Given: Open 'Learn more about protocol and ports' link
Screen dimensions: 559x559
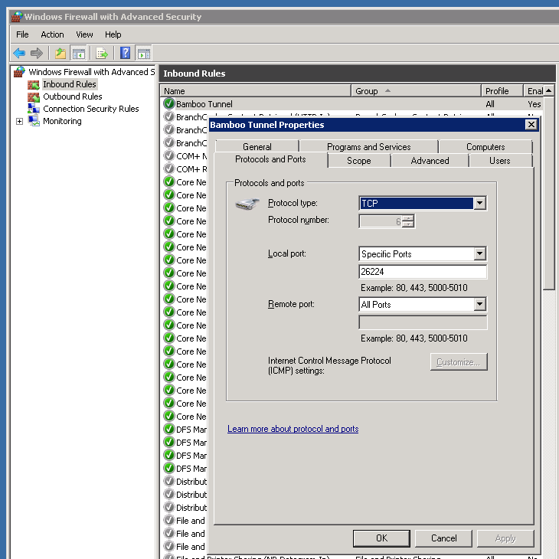Looking at the screenshot, I should [x=293, y=429].
